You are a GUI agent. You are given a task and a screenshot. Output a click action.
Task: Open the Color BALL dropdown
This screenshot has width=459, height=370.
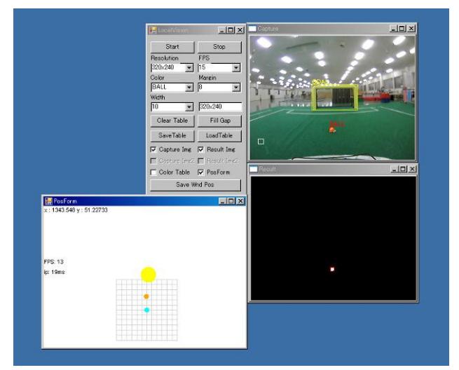[189, 87]
